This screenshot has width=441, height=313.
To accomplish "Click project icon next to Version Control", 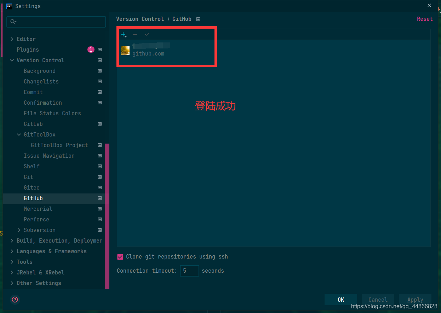I will 100,60.
